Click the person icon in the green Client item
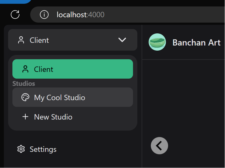Screen dimensions: 225x168 coord(25,69)
